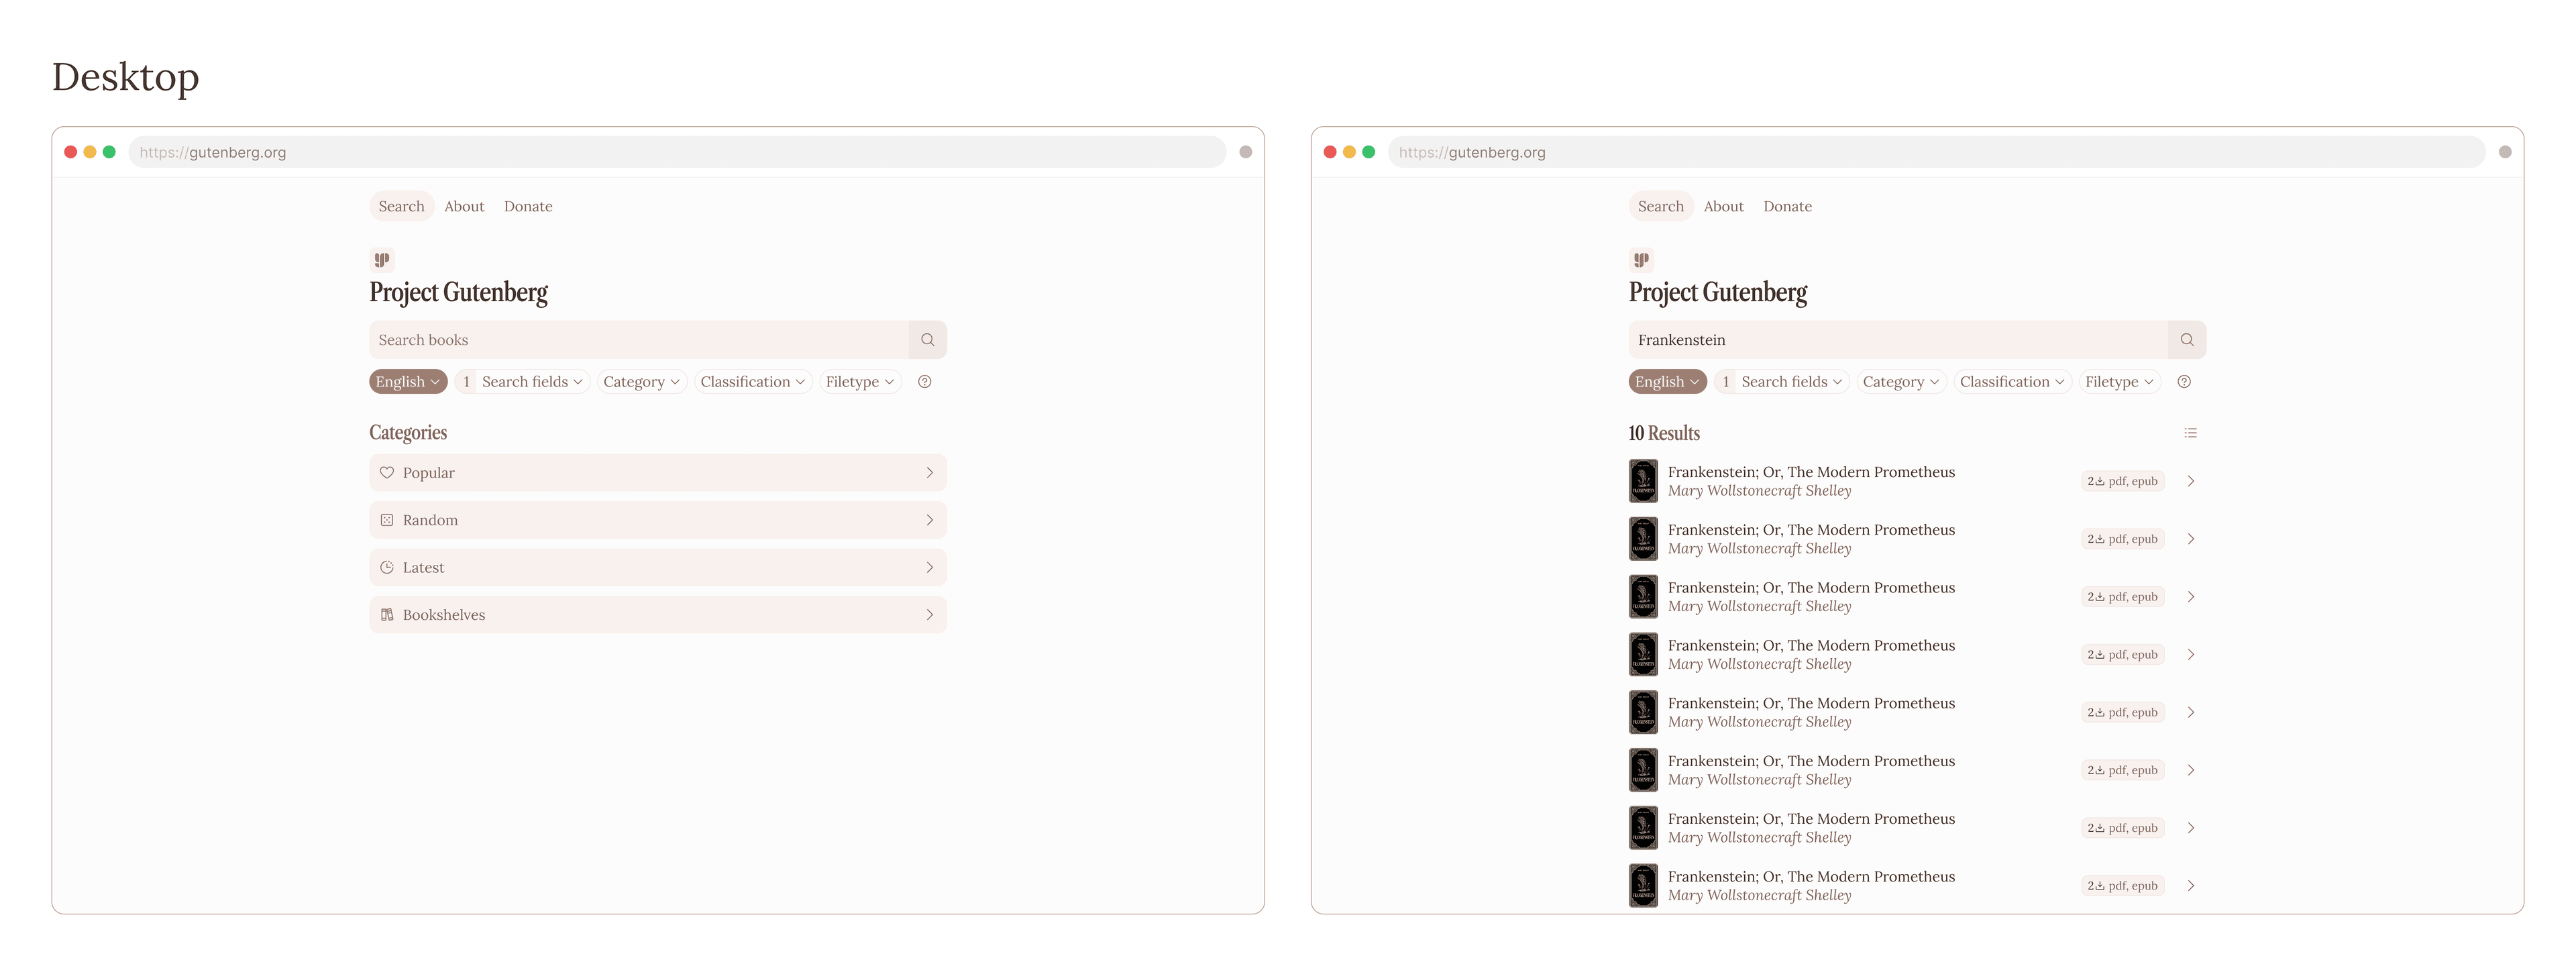Open Category filter dropdown in right window
This screenshot has width=2576, height=966.
1901,382
